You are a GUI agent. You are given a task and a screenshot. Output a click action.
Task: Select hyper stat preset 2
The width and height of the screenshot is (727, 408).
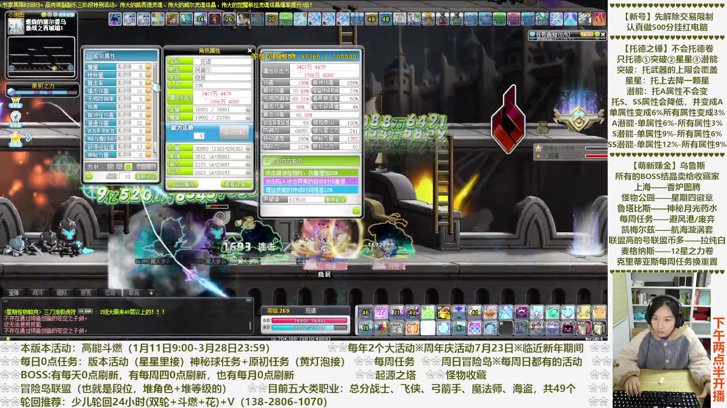[119, 167]
